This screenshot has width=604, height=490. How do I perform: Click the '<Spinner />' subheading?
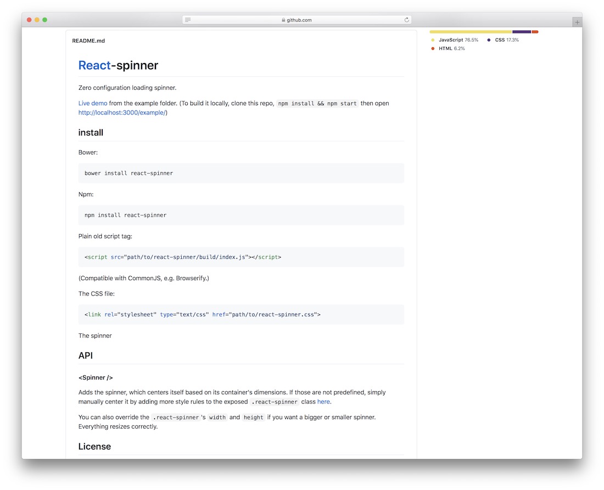click(96, 378)
